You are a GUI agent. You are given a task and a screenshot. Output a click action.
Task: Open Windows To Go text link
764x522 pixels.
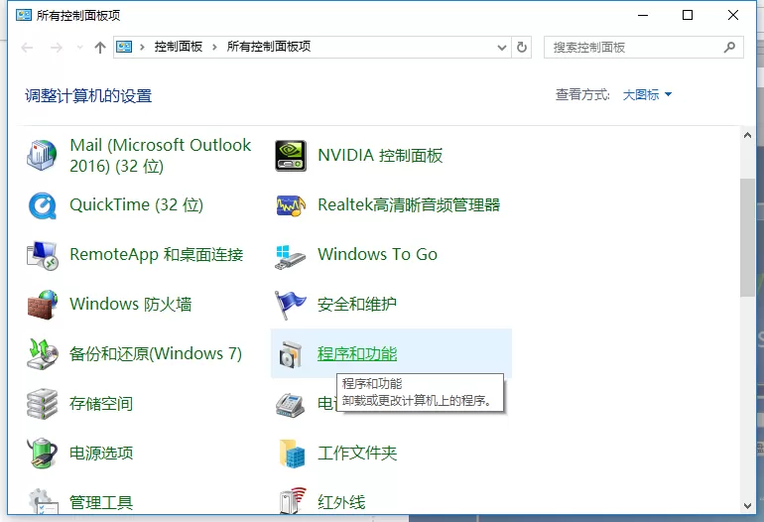click(x=378, y=254)
